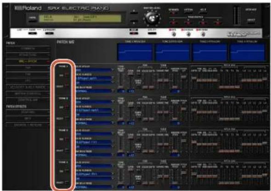271x191 pixels.
Task: Toggle the Tone 1 SW switch
Action: point(67,75)
